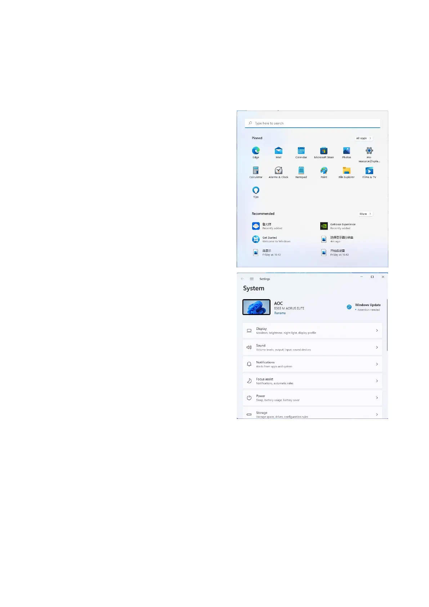Open the Notifications settings row
The image size is (429, 607).
[312, 364]
